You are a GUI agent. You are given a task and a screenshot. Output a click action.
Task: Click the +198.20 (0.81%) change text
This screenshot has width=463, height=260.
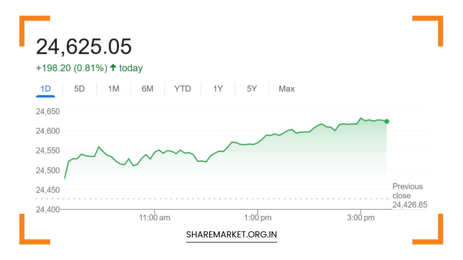[x=71, y=68]
